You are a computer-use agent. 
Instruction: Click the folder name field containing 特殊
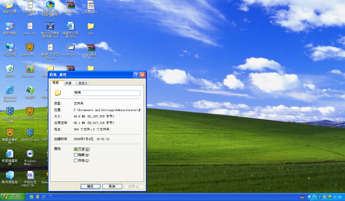point(107,93)
